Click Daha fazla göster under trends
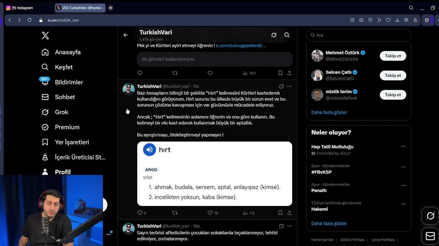The image size is (439, 246). [329, 223]
